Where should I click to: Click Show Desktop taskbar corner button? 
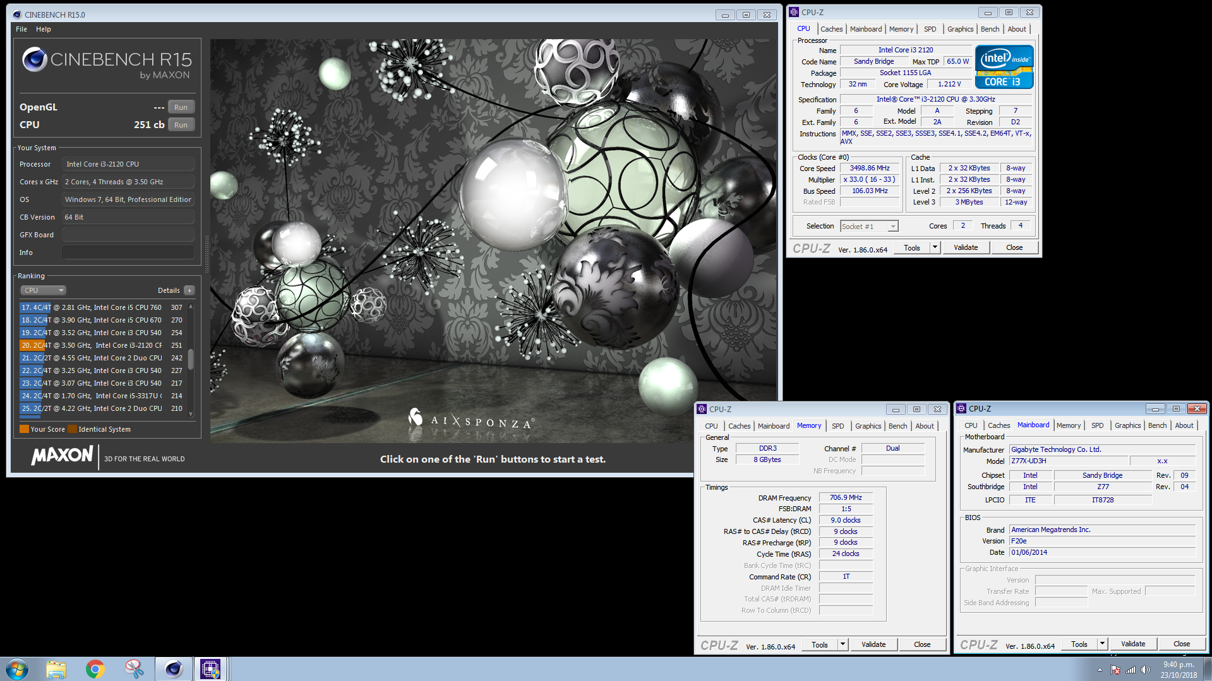click(1208, 669)
